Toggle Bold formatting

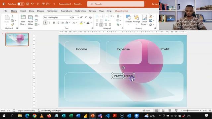coord(45,23)
